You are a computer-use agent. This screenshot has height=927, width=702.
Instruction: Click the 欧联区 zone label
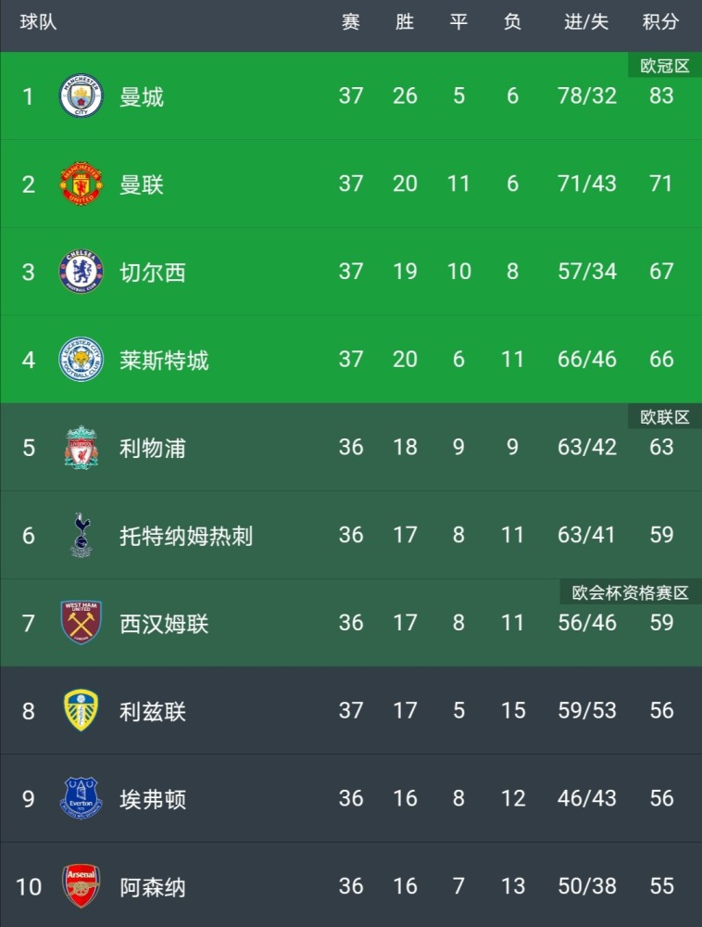(x=665, y=417)
